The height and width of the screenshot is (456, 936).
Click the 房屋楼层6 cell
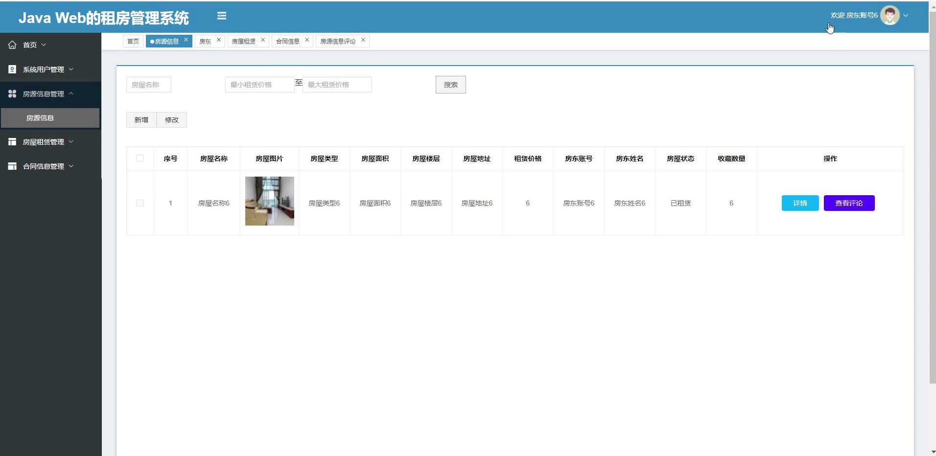[426, 203]
